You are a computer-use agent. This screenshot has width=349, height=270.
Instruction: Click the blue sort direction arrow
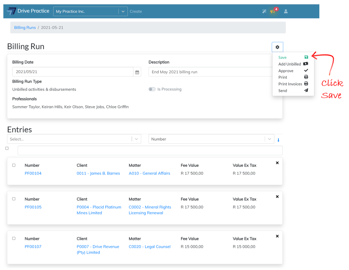278,140
